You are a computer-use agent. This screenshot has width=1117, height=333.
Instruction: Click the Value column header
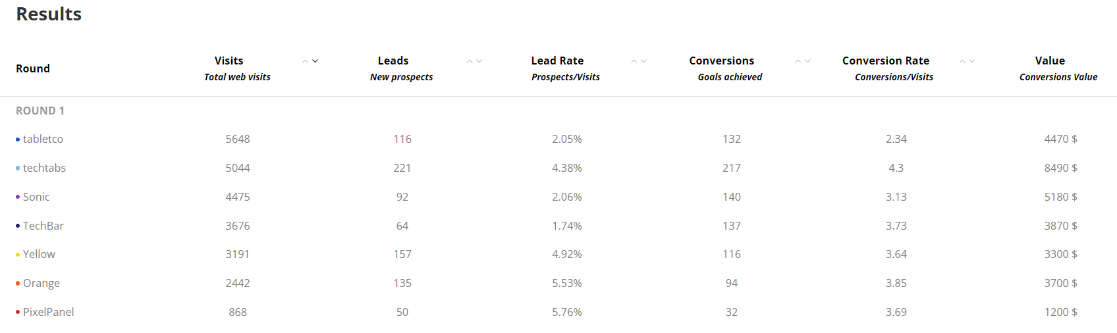click(1050, 61)
